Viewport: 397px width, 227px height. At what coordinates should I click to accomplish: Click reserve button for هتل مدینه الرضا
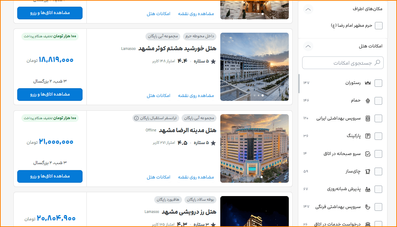coord(50,176)
